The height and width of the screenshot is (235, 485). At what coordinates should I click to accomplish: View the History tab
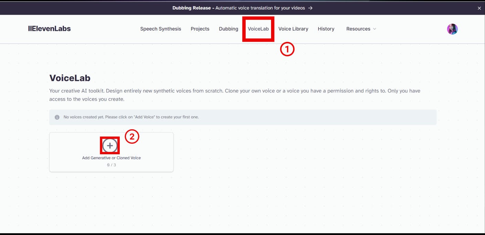pyautogui.click(x=326, y=29)
